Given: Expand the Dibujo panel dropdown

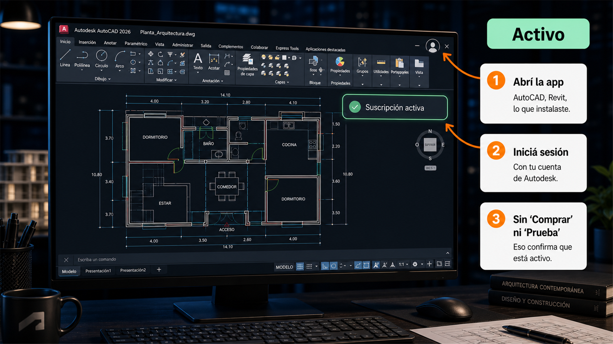Looking at the screenshot, I should (x=102, y=79).
